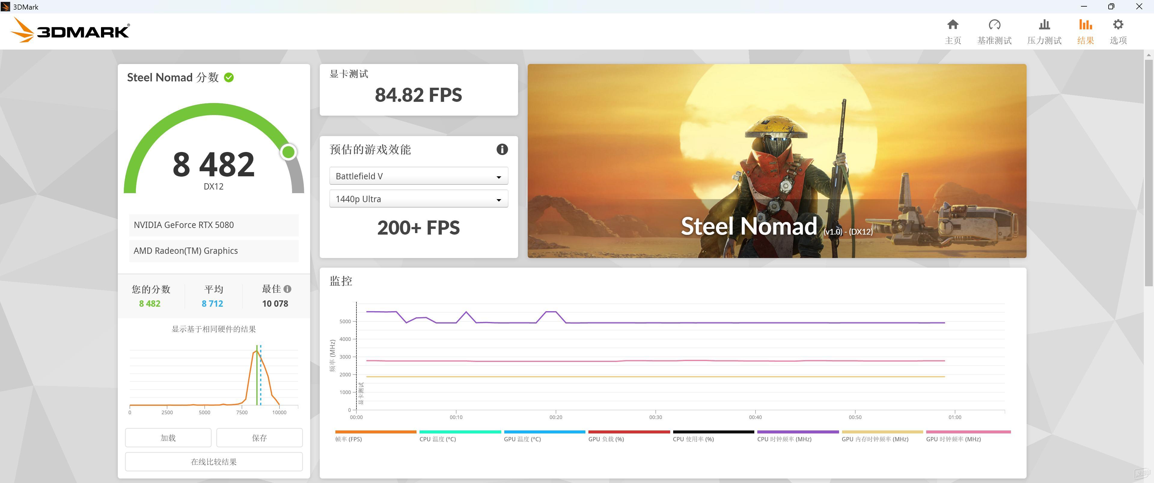Click the pink GPU 时钟频率 color bar
Image resolution: width=1154 pixels, height=483 pixels.
968,432
